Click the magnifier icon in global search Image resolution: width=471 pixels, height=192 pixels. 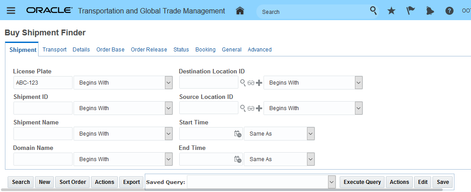(373, 11)
